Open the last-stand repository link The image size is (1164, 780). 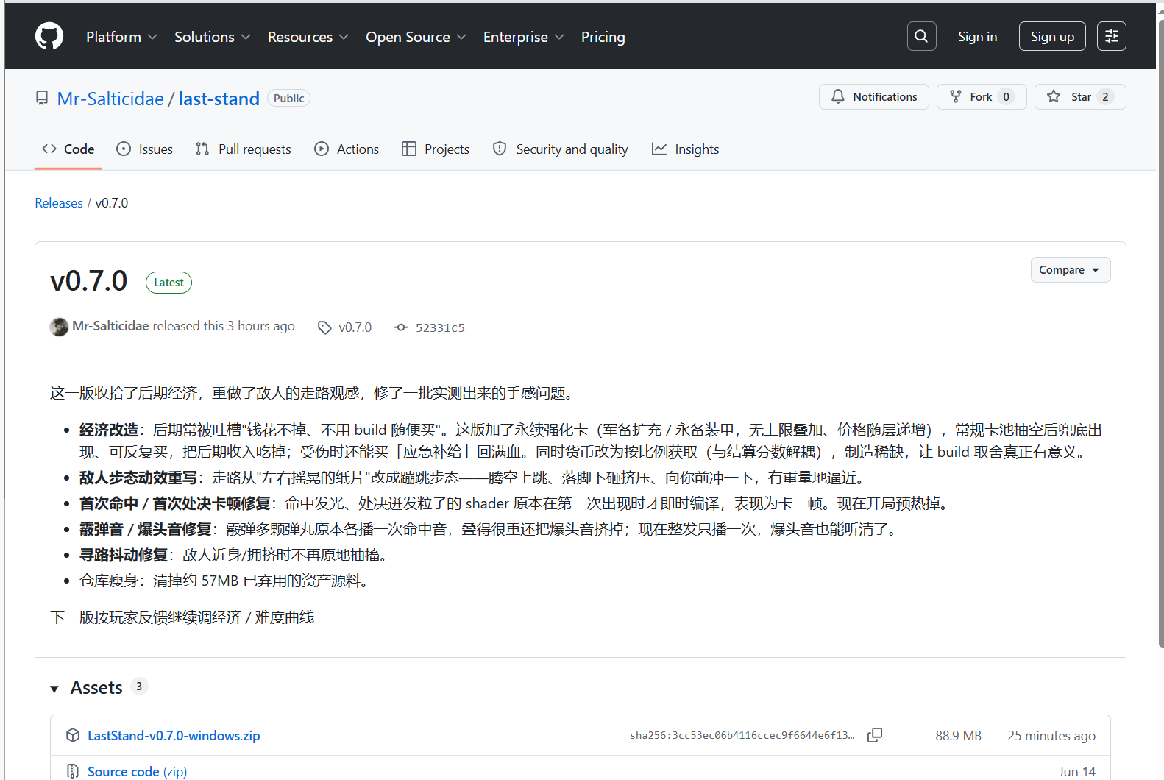219,99
